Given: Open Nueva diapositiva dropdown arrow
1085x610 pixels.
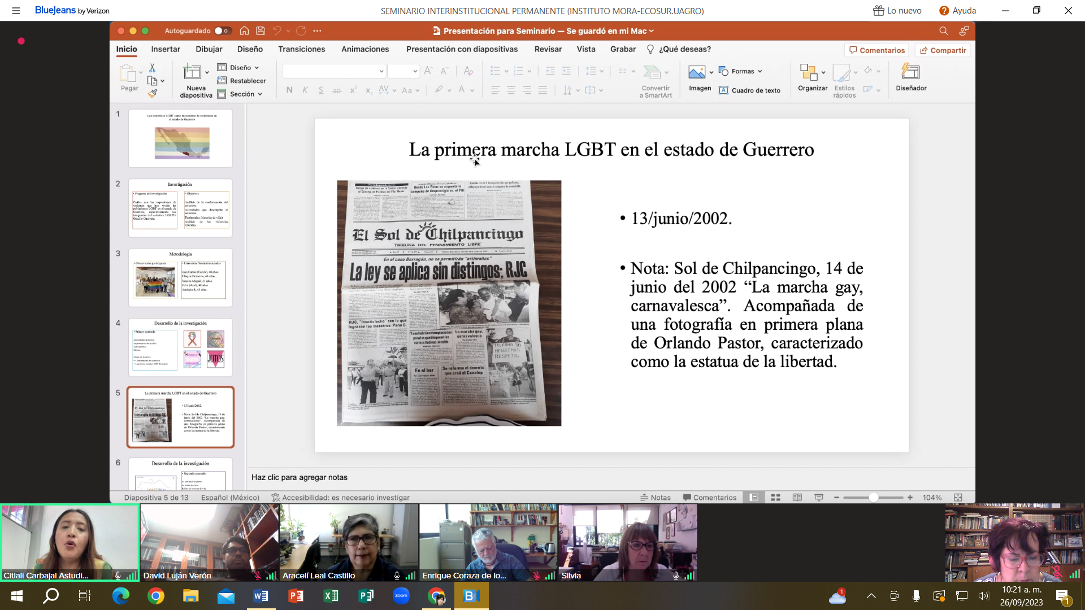Looking at the screenshot, I should (207, 73).
